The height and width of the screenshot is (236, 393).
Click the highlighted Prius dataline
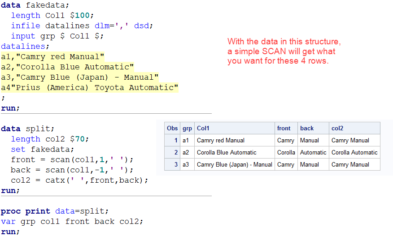click(90, 87)
